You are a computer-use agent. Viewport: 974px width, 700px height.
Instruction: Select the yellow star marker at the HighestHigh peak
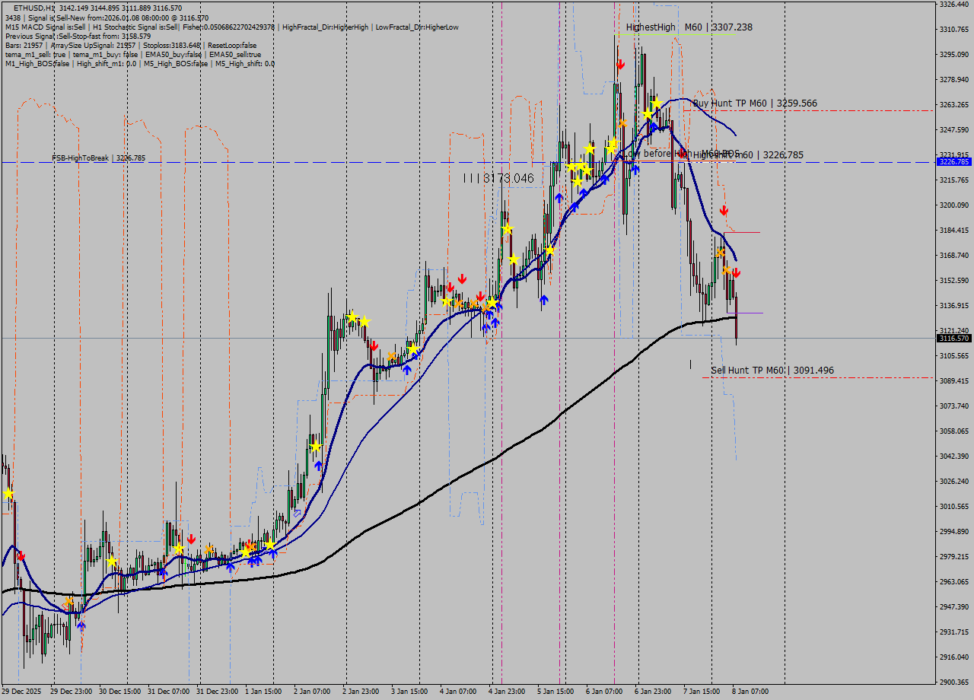[654, 101]
